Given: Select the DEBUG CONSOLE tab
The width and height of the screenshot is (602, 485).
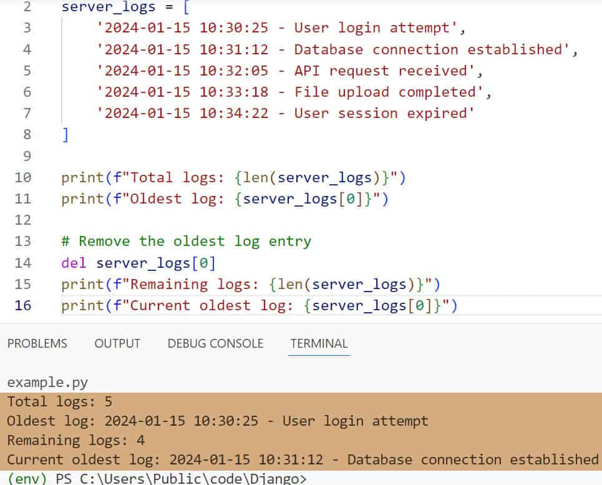Looking at the screenshot, I should [215, 343].
